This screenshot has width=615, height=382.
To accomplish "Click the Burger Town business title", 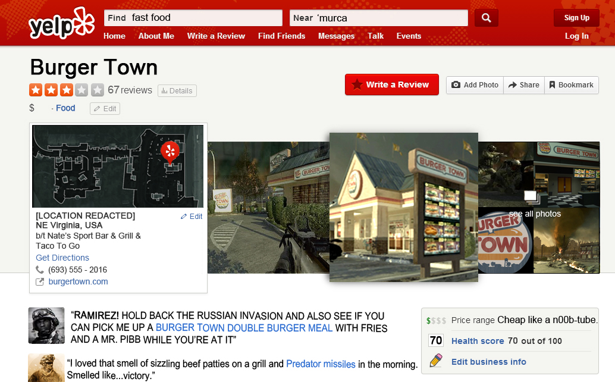I will coord(94,67).
